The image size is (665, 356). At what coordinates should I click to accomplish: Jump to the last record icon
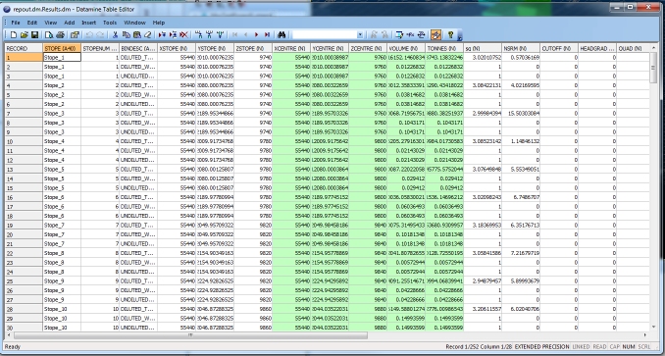pyautogui.click(x=267, y=34)
